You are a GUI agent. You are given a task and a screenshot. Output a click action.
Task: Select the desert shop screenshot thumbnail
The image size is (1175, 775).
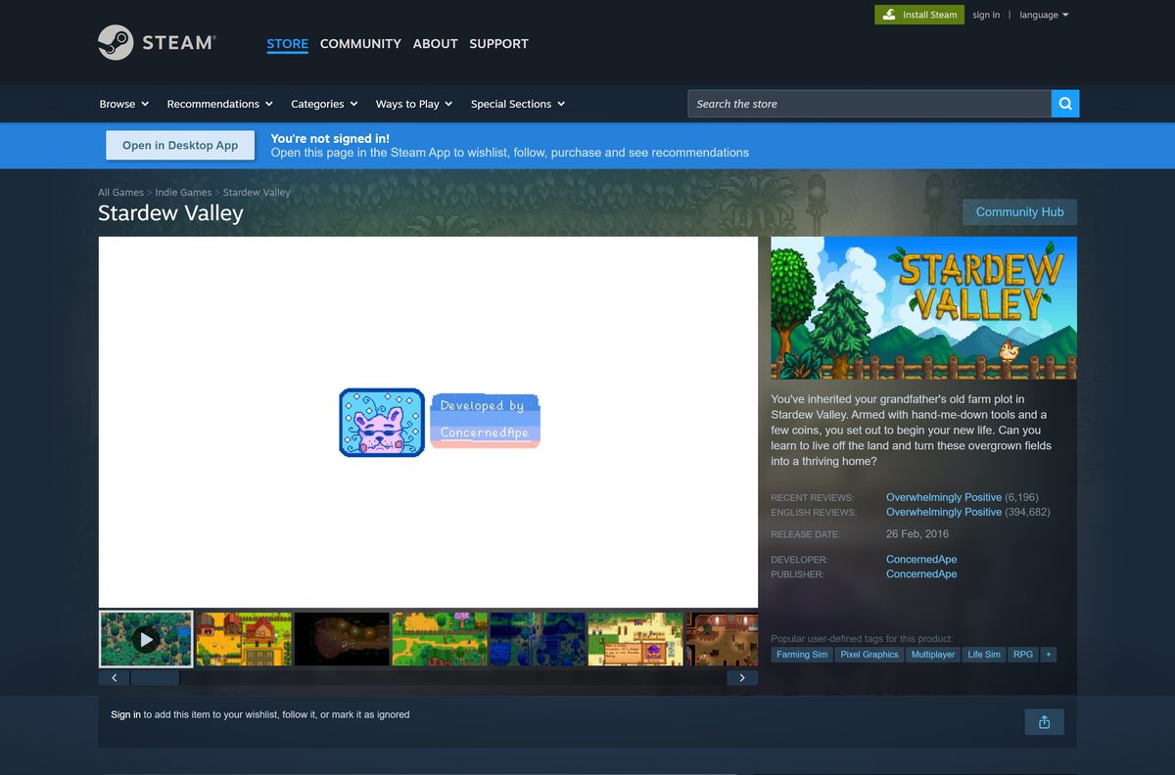coord(635,639)
